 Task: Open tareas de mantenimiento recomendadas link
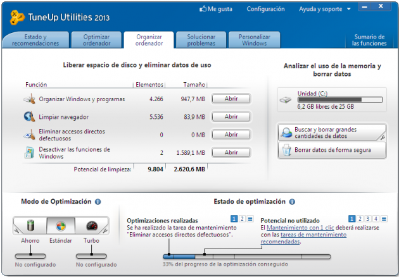(x=303, y=238)
